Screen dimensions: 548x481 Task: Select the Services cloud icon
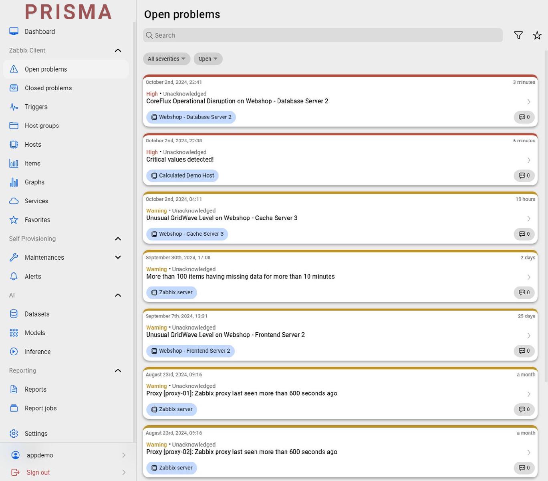tap(14, 201)
